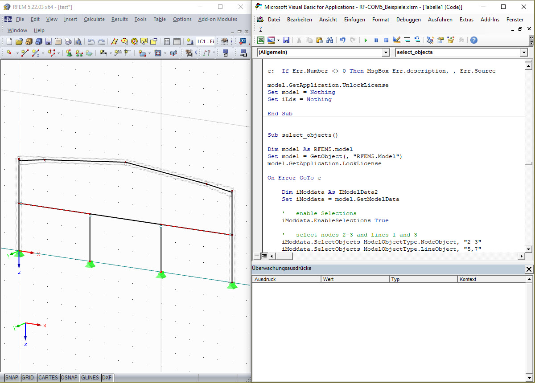Click the View Microsoft Excel icon

pos(261,40)
